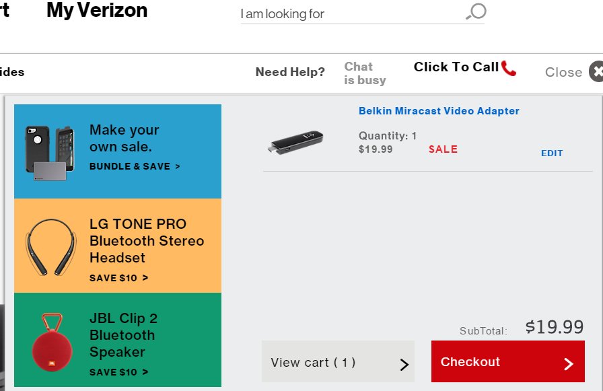
Task: Edit the Belkin adapter cart item
Action: [x=552, y=153]
